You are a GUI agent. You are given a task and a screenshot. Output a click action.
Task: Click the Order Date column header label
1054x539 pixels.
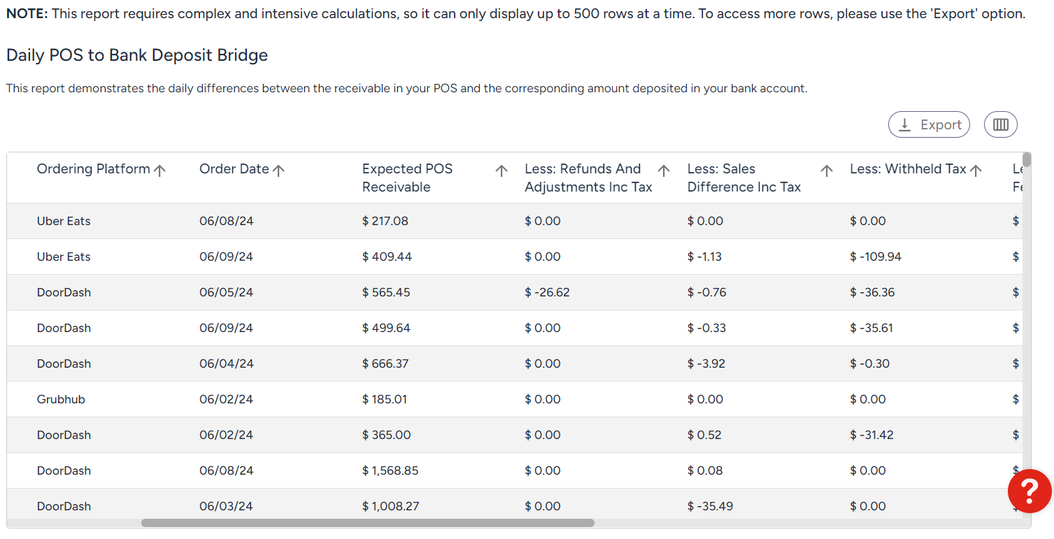click(234, 168)
